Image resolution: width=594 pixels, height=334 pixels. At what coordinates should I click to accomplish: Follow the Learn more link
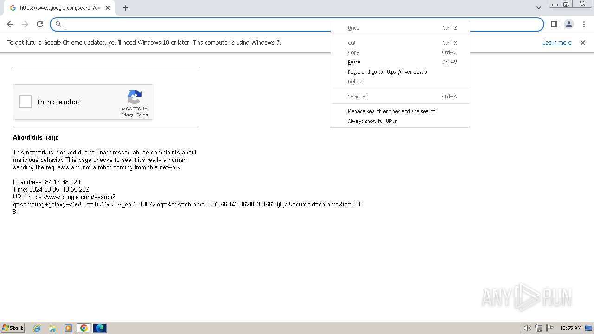pos(557,43)
